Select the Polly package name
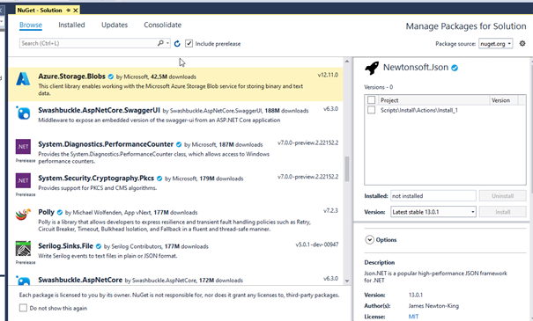Viewport: 533px width, 321px height. (x=46, y=212)
